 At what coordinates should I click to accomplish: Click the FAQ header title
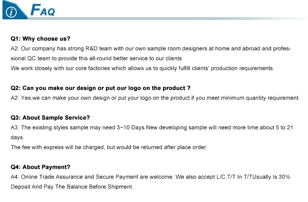tap(43, 11)
